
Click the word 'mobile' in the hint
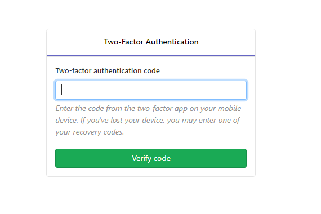230,108
